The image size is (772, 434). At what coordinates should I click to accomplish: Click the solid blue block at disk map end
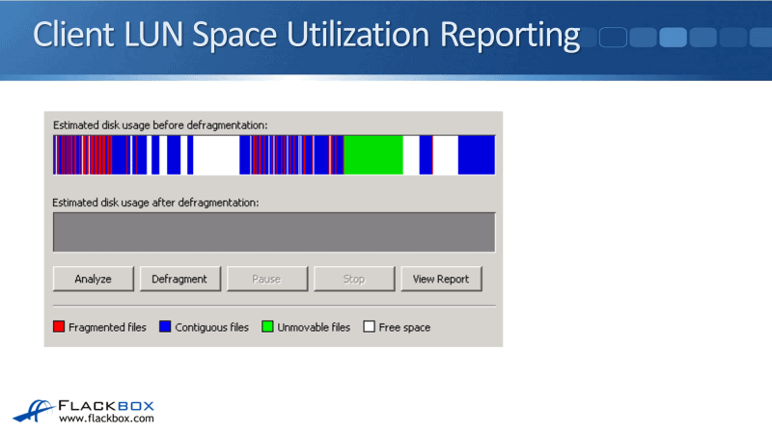coord(476,155)
